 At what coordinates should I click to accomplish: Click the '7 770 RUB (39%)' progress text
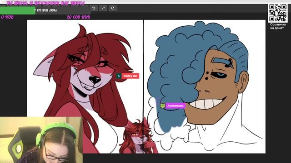pyautogui.click(x=45, y=10)
